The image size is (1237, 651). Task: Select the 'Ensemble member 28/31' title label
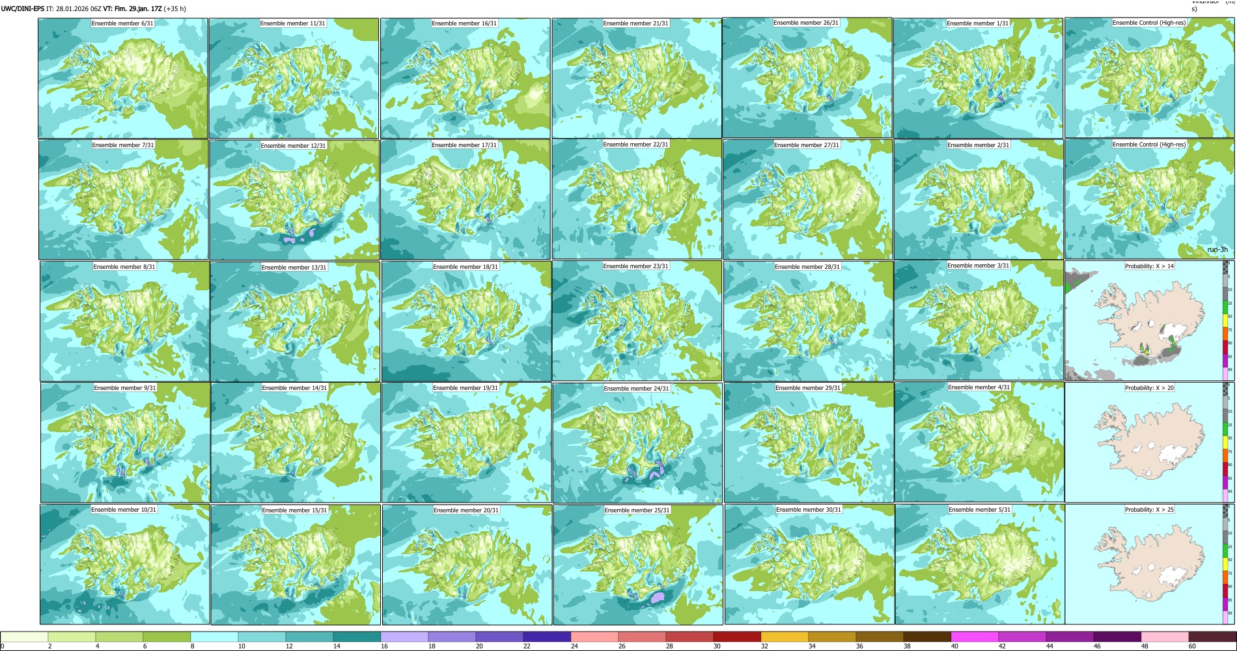click(807, 267)
